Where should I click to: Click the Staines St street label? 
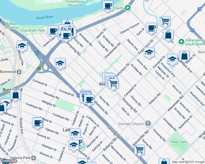46,155
